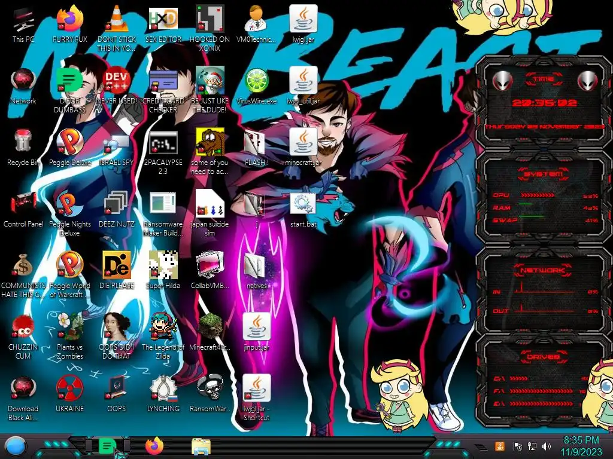
Task: Open the HxD SEX EDITOR shortcut
Action: click(163, 25)
